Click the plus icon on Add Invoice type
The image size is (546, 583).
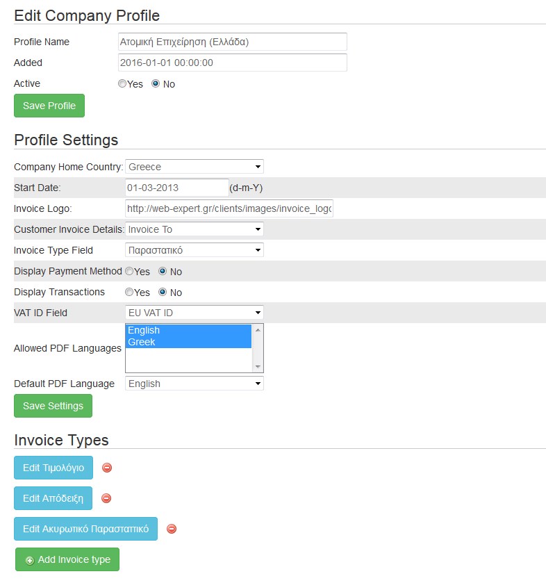coord(30,560)
